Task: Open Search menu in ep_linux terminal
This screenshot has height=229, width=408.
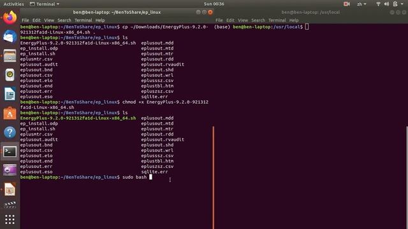Action: click(64, 20)
